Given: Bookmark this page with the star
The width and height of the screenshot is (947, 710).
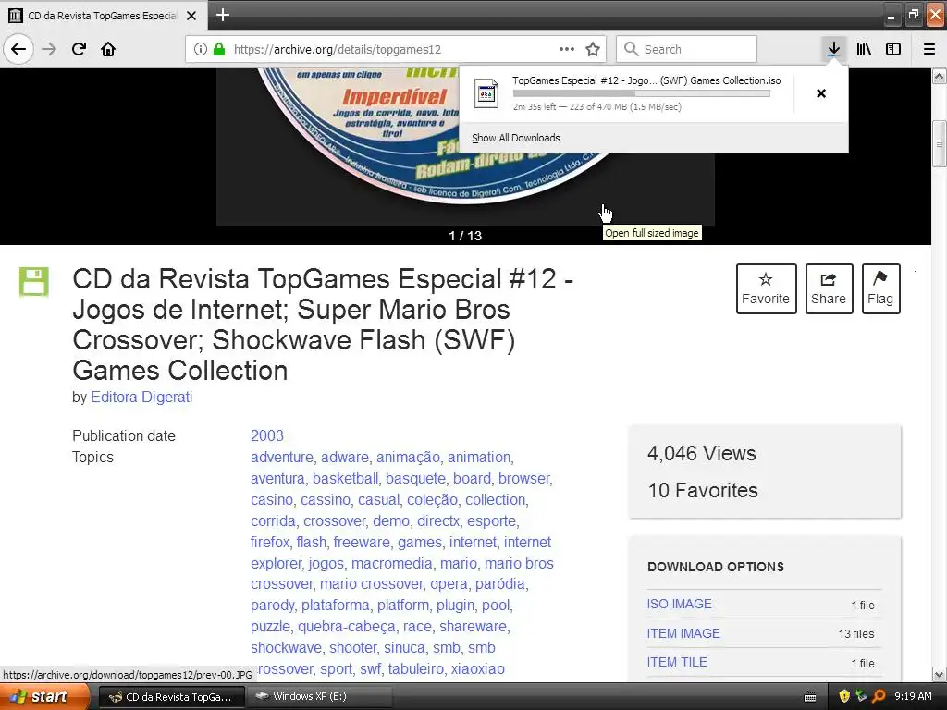Looking at the screenshot, I should point(593,49).
